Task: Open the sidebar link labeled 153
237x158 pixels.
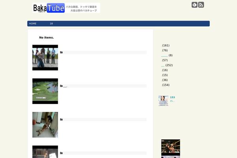Action: 172,98
